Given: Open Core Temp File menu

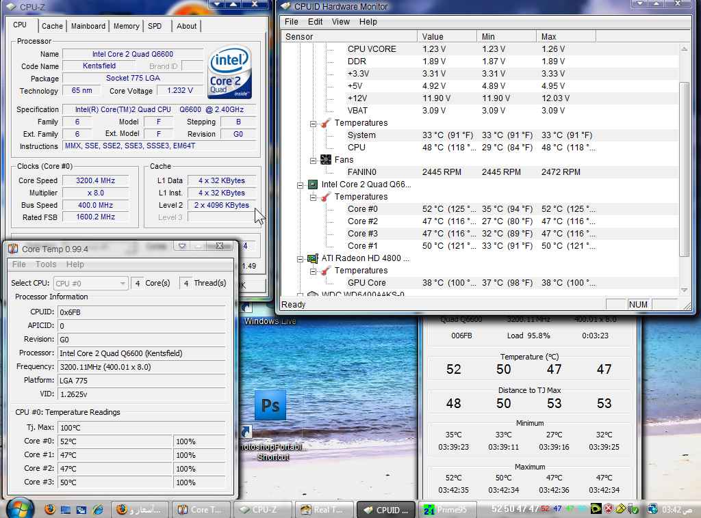Looking at the screenshot, I should point(18,264).
